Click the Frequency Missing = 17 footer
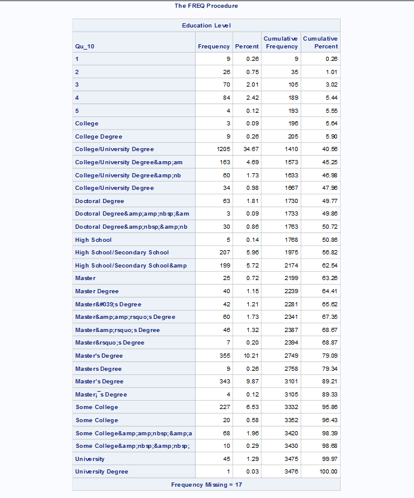Viewport: 414px width, 498px height. [206, 485]
